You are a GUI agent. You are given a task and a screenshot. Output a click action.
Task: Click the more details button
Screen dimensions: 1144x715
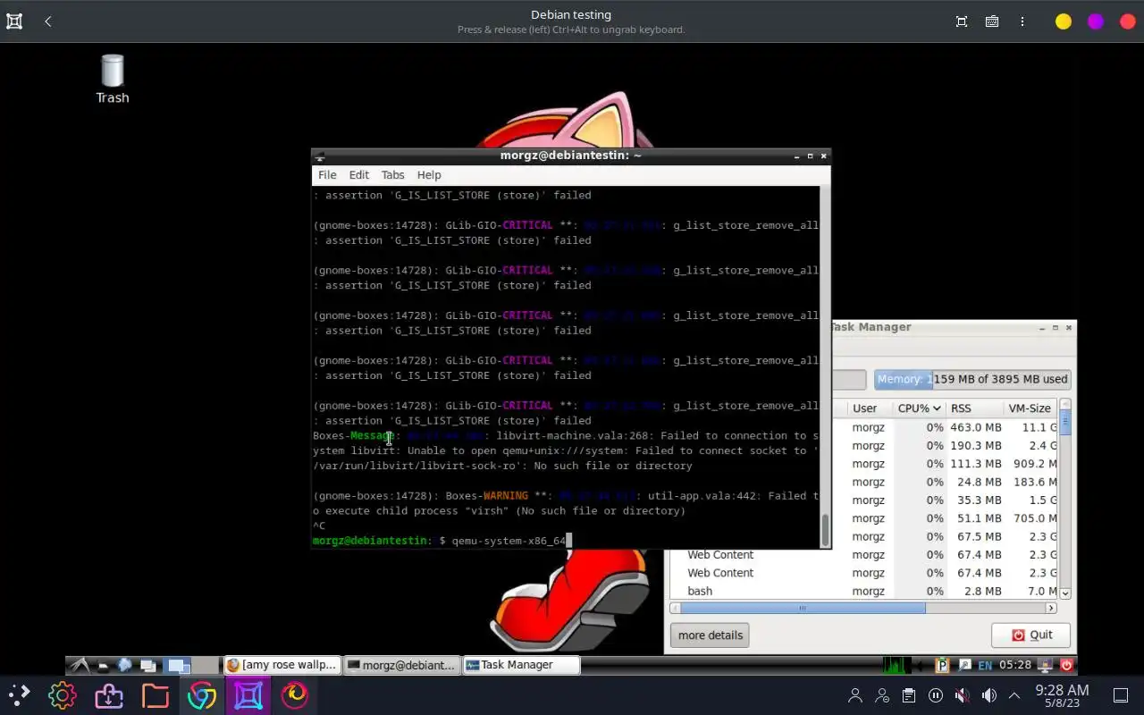(x=710, y=635)
